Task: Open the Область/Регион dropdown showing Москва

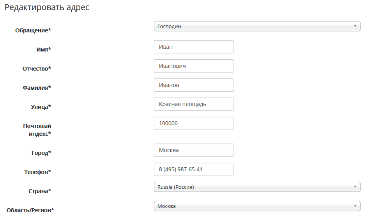Action: coord(257,206)
